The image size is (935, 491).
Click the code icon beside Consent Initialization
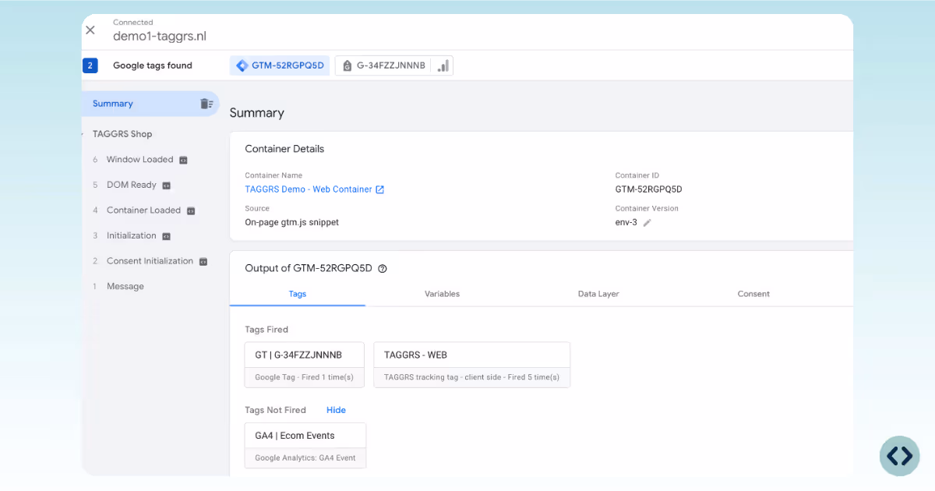click(x=203, y=261)
